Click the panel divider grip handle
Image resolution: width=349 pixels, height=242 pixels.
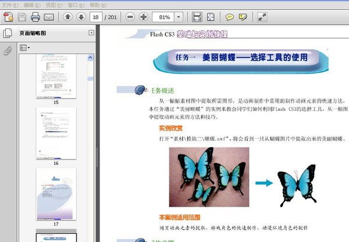(x=97, y=157)
